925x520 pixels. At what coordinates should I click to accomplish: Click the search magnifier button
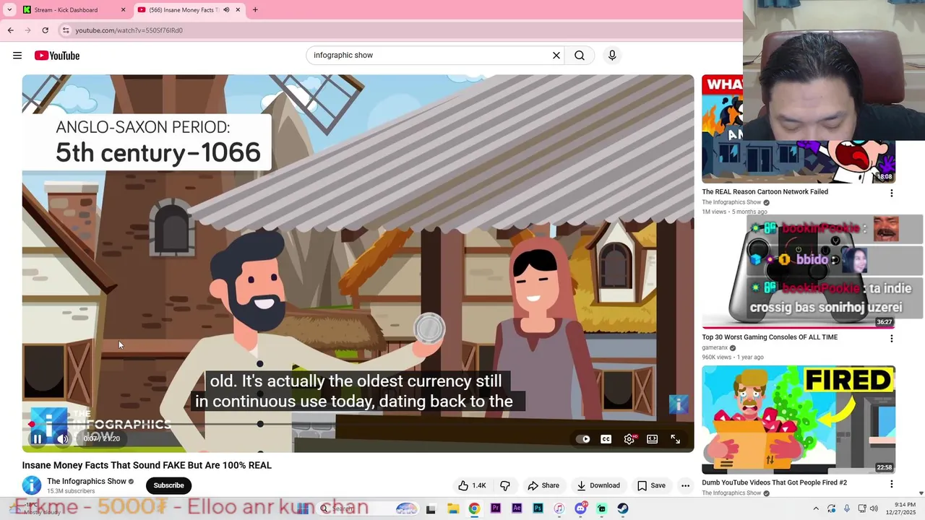580,56
